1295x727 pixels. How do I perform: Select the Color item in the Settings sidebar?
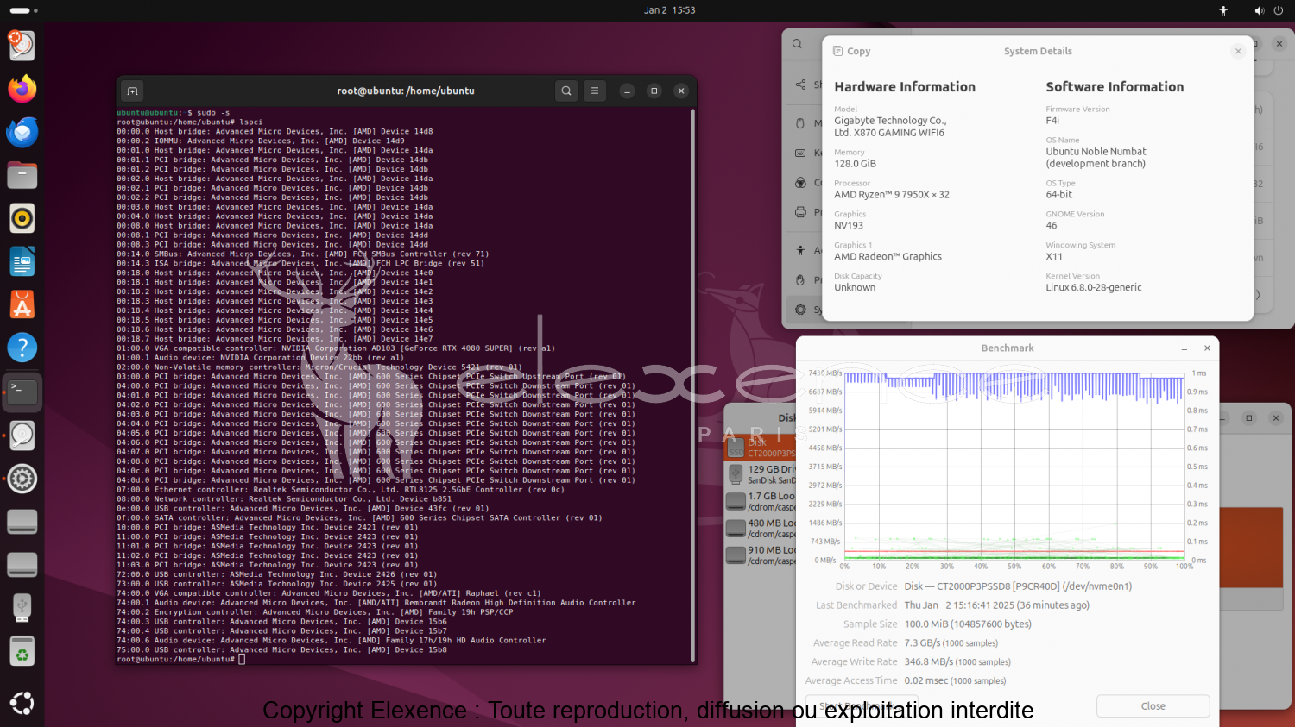pyautogui.click(x=808, y=182)
